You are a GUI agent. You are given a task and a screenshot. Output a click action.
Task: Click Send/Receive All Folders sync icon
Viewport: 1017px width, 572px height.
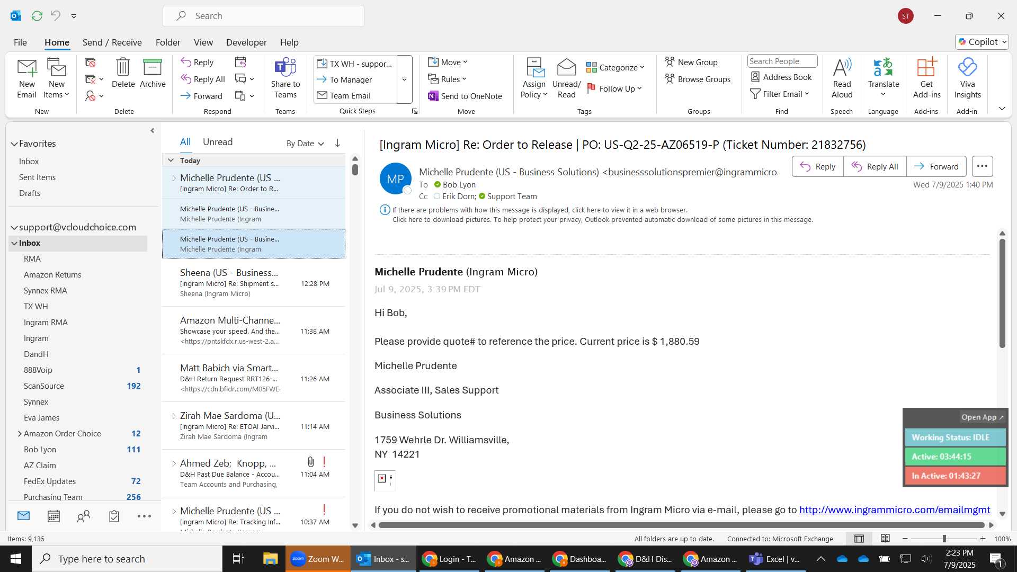[x=37, y=16]
